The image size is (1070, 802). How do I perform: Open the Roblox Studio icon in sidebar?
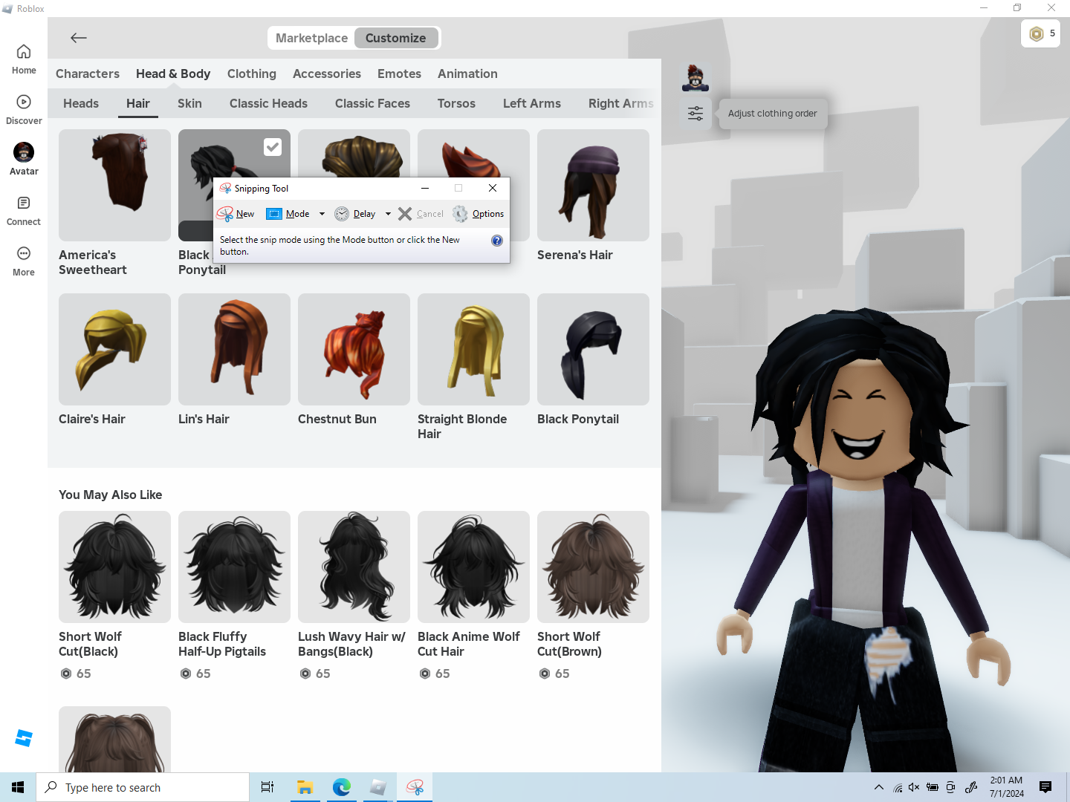coord(24,737)
